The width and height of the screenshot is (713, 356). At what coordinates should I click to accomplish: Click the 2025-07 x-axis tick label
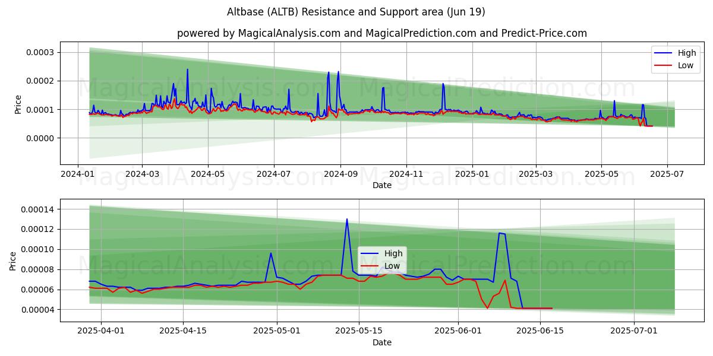pyautogui.click(x=667, y=174)
